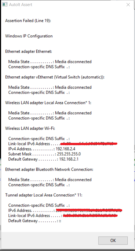The image size is (135, 251).
Task: Click Media State line under Bluetooth adapter
Action: pyautogui.click(x=50, y=180)
